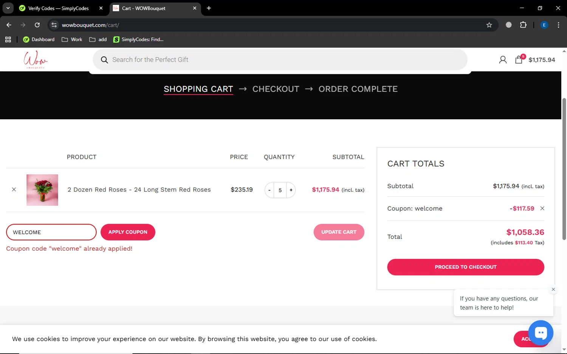Open the Chrome profile E avatar
Screen dimensions: 567x354
click(x=544, y=25)
